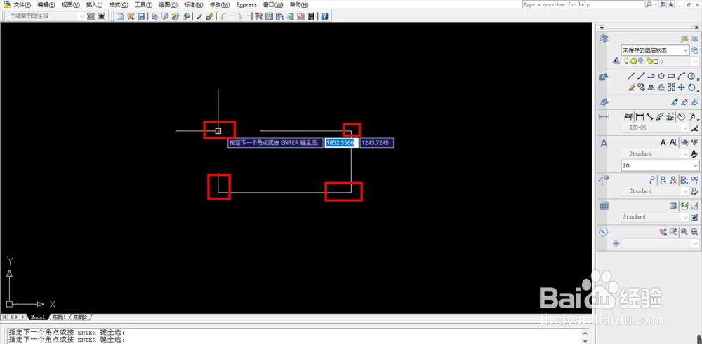
Task: Open the 标注(N) menu
Action: (x=194, y=4)
